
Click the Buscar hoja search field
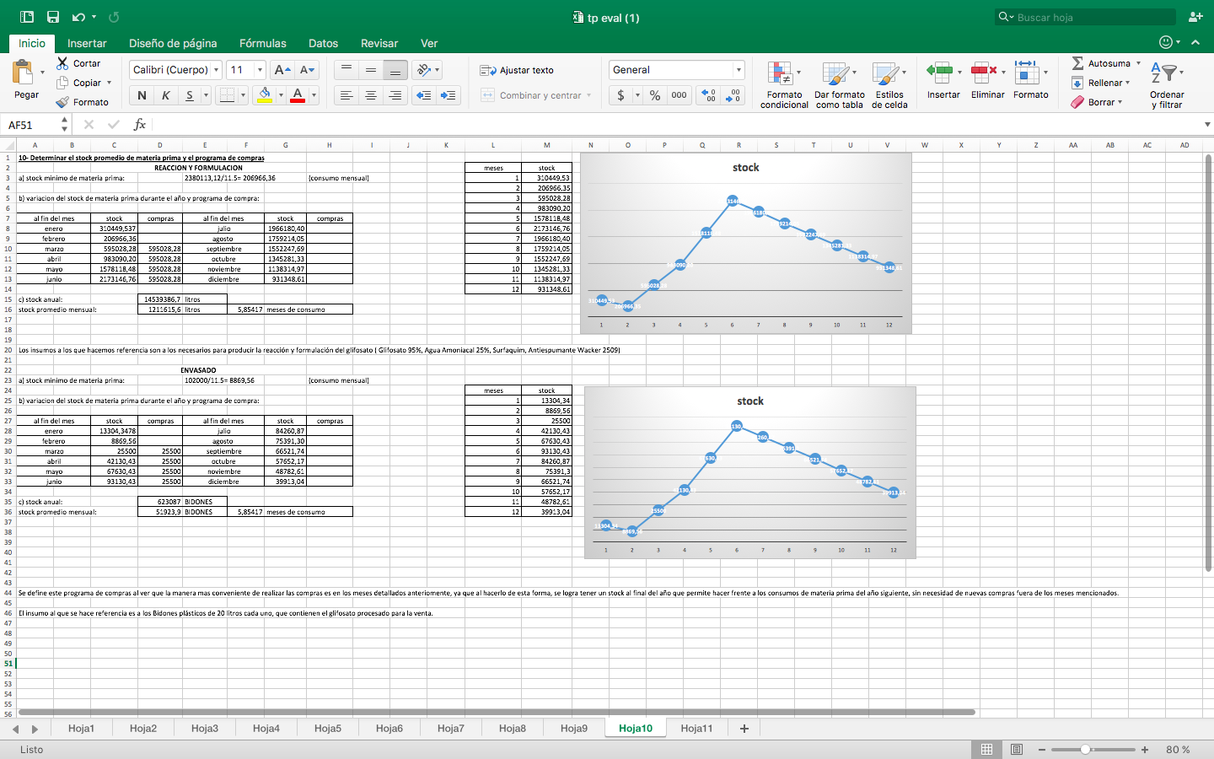tap(1086, 17)
